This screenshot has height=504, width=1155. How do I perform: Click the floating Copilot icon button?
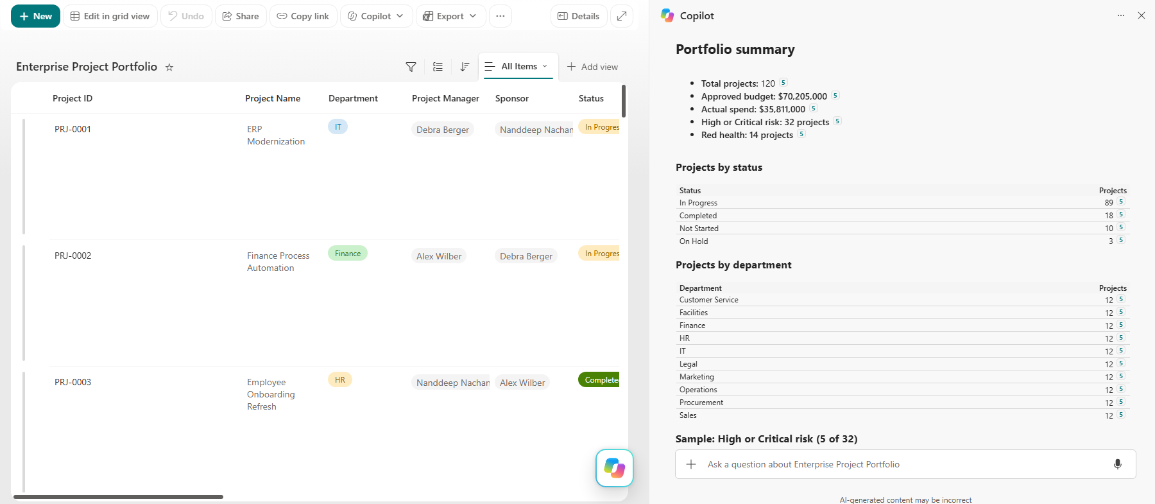(614, 468)
